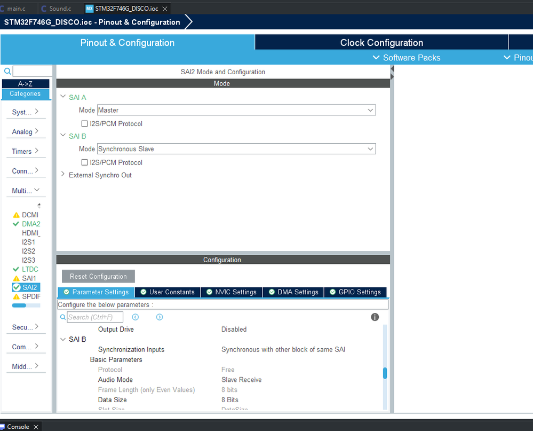Open NVIC Settings tab
Image resolution: width=533 pixels, height=431 pixels.
click(x=232, y=292)
